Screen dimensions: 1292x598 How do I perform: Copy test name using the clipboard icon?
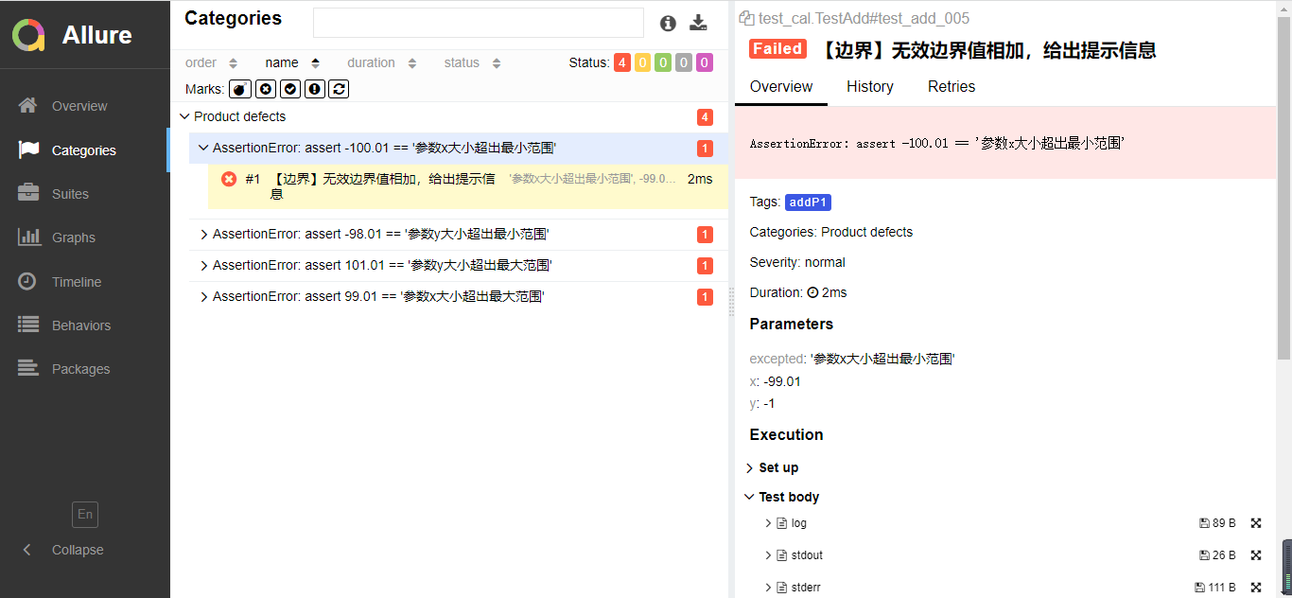pos(746,18)
